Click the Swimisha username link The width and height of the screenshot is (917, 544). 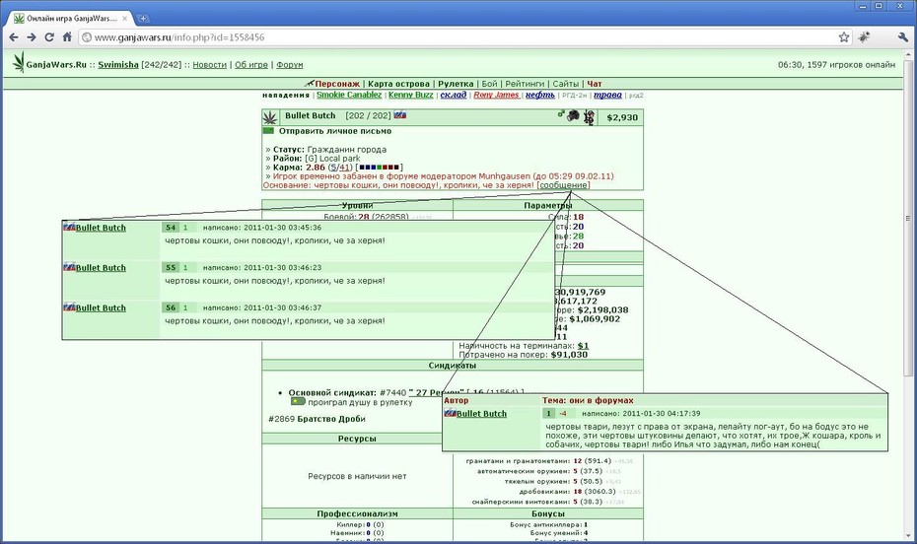(118, 65)
